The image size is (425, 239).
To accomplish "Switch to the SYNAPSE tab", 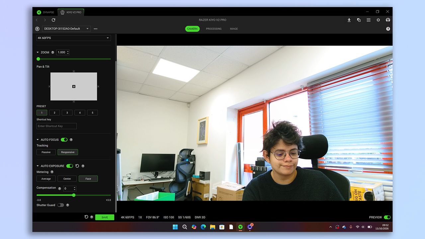I will [45, 12].
